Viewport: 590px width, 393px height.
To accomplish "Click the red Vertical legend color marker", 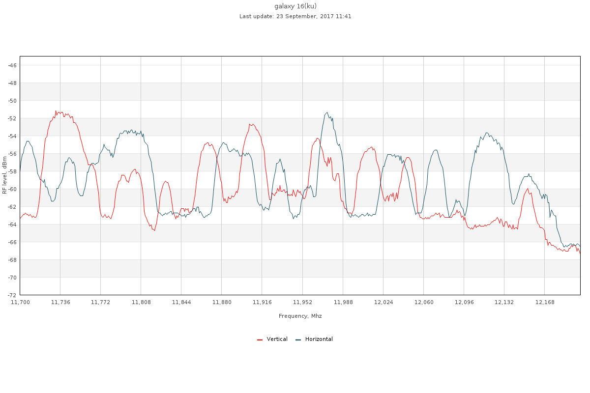I will pyautogui.click(x=260, y=339).
